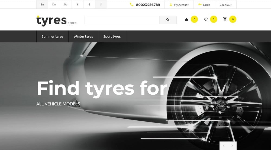Go to Checkout
Viewport: 271px width, 150px height.
(225, 5)
